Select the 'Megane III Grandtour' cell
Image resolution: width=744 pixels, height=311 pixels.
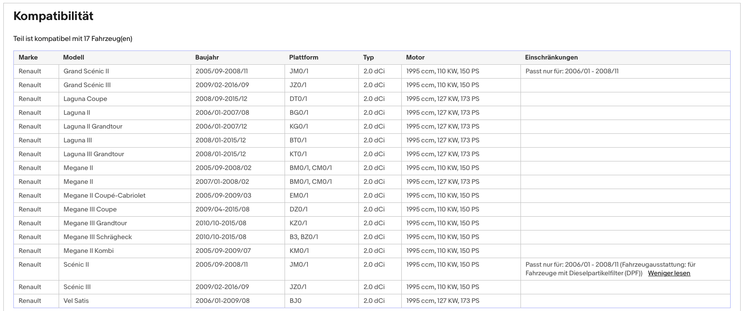125,223
